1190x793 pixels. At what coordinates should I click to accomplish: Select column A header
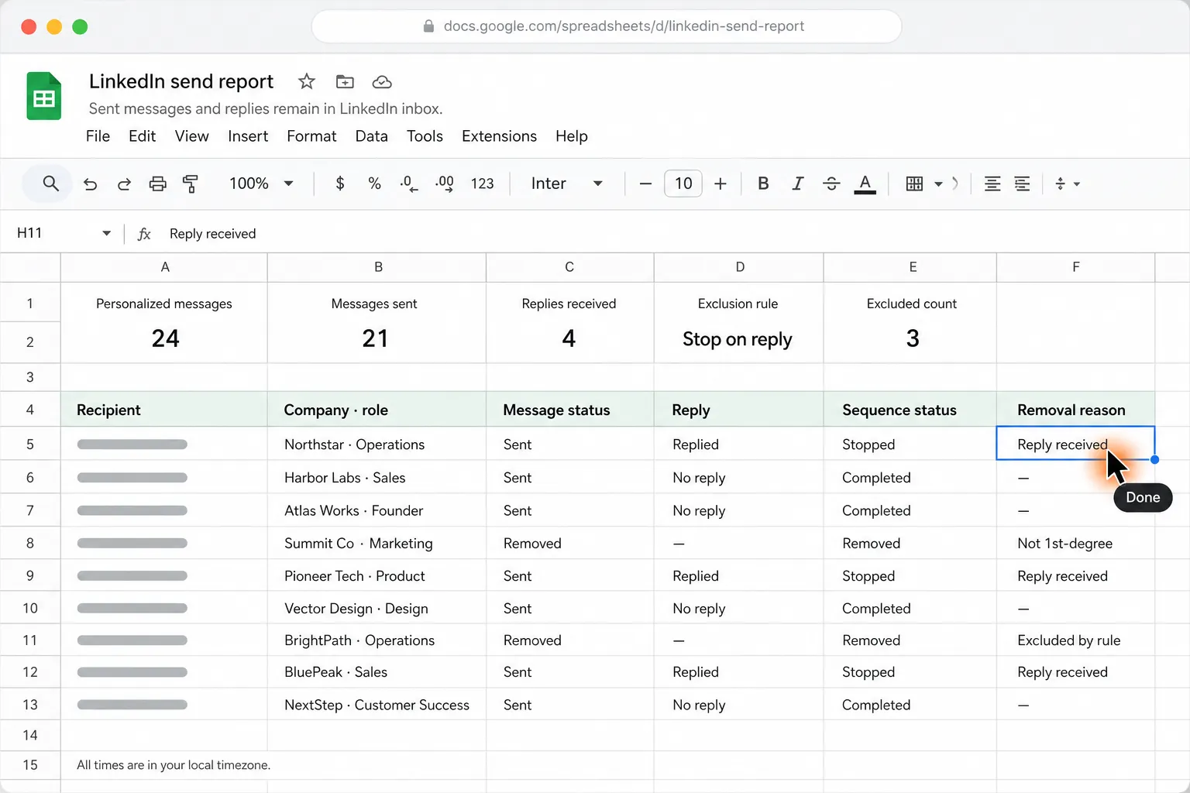point(164,267)
